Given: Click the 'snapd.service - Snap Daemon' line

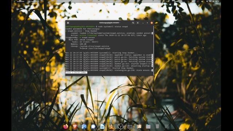Looking at the screenshot, I should click(81, 31).
